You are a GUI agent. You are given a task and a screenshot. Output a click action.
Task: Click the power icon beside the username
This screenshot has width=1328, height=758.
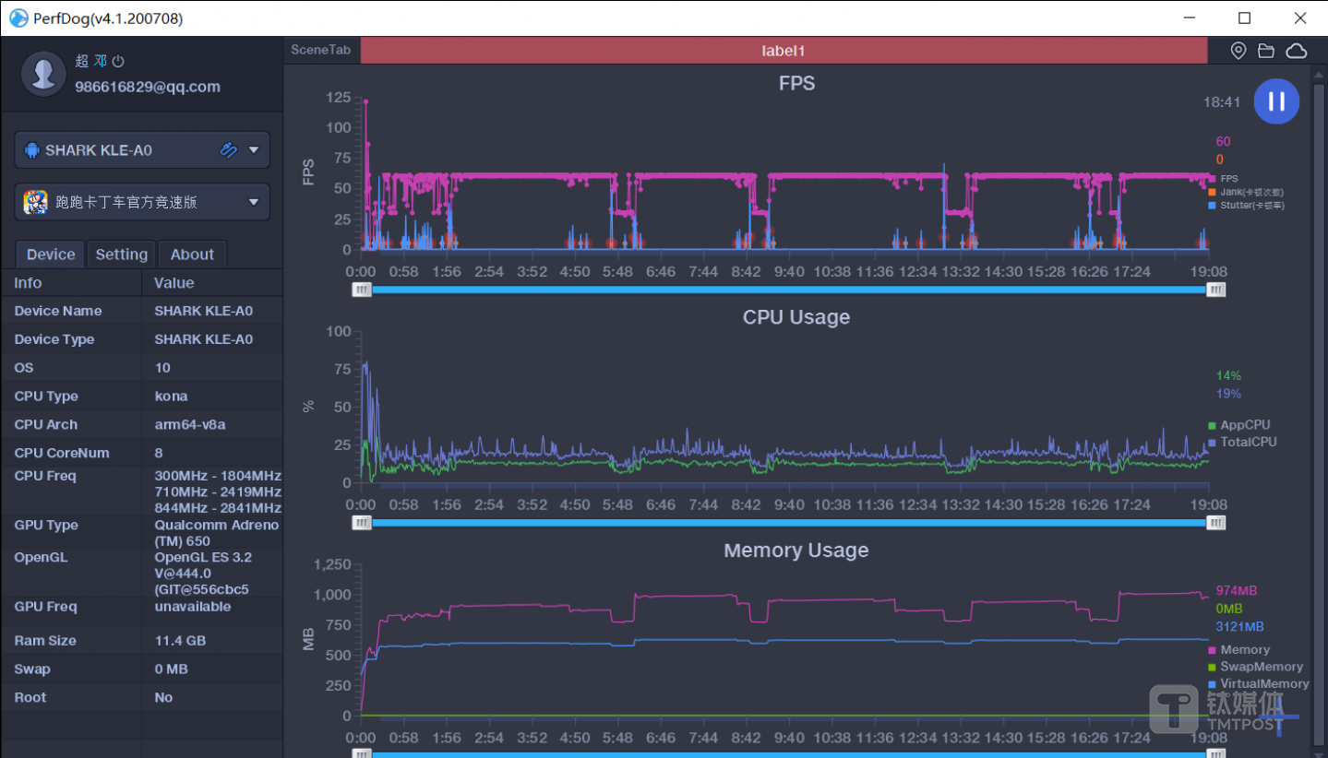coord(118,61)
